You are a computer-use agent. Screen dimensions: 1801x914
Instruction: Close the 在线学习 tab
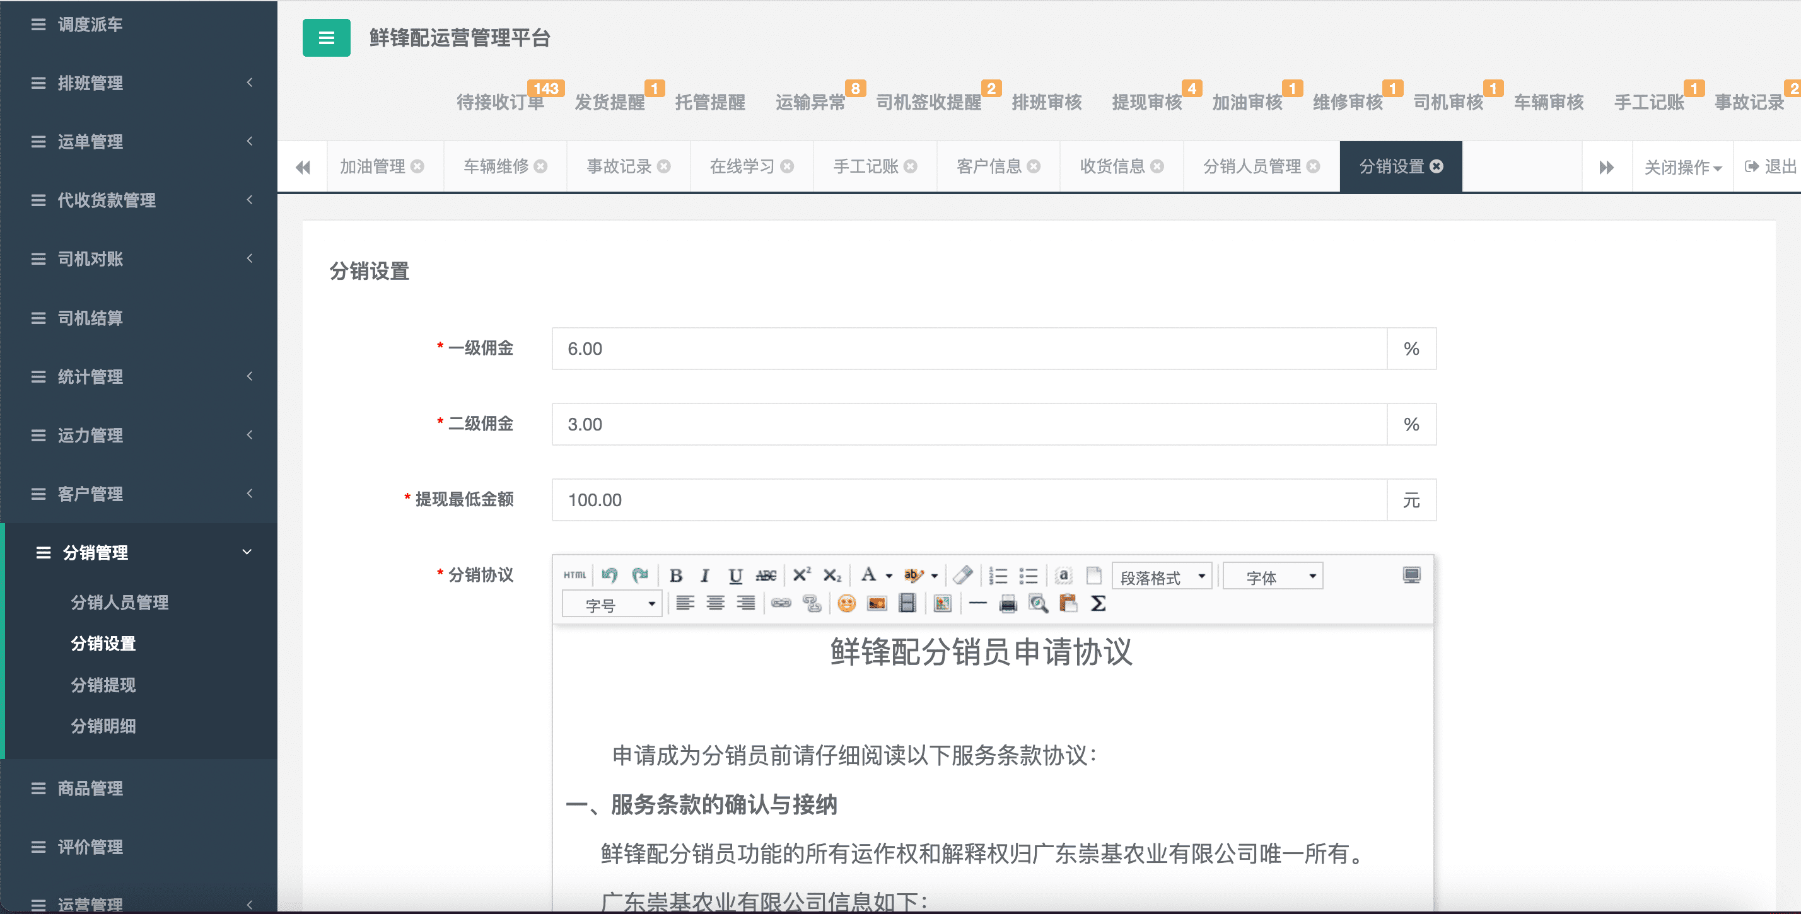pyautogui.click(x=787, y=166)
